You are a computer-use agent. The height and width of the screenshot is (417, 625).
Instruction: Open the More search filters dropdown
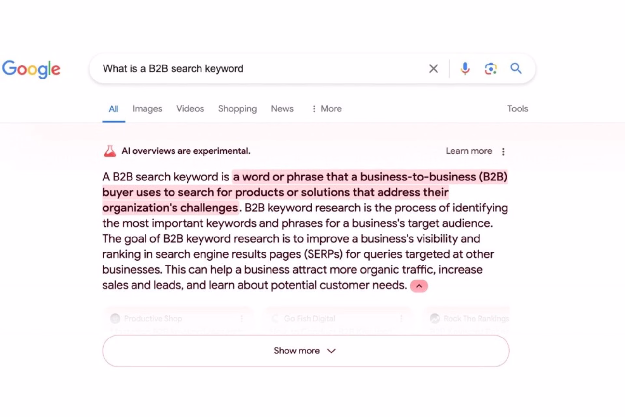[327, 109]
